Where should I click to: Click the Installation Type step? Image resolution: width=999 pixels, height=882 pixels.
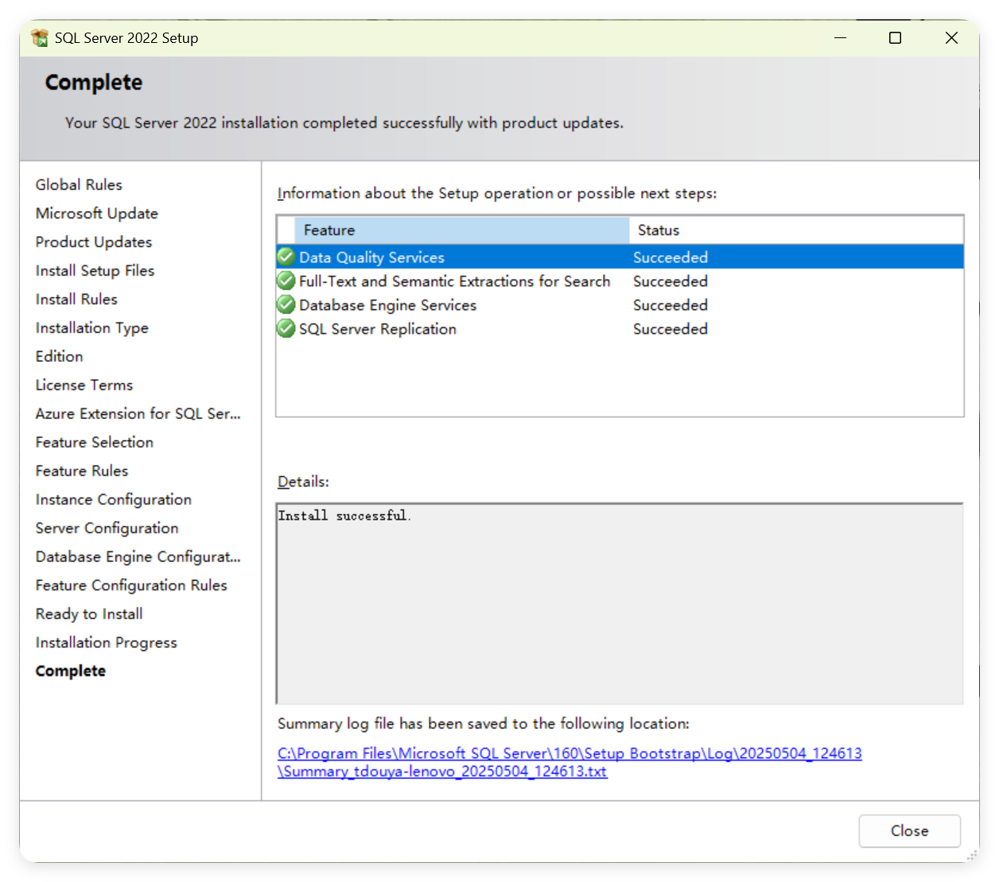(92, 327)
